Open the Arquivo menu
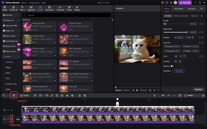207x129 pixels. 24,2
